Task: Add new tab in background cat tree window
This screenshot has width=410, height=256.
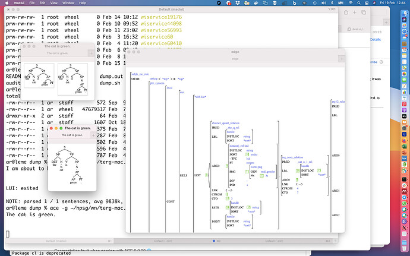Action: tap(91, 53)
